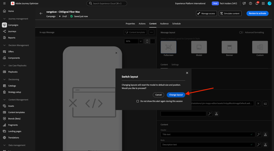Select the Fullscreen layout thumbnail
This screenshot has height=151, width=274.
[x=168, y=47]
